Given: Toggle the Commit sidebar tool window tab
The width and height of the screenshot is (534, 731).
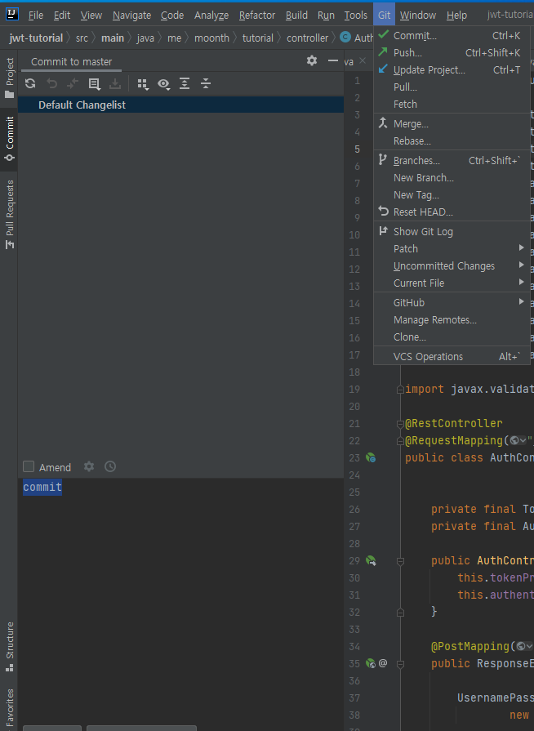Looking at the screenshot, I should (x=9, y=139).
